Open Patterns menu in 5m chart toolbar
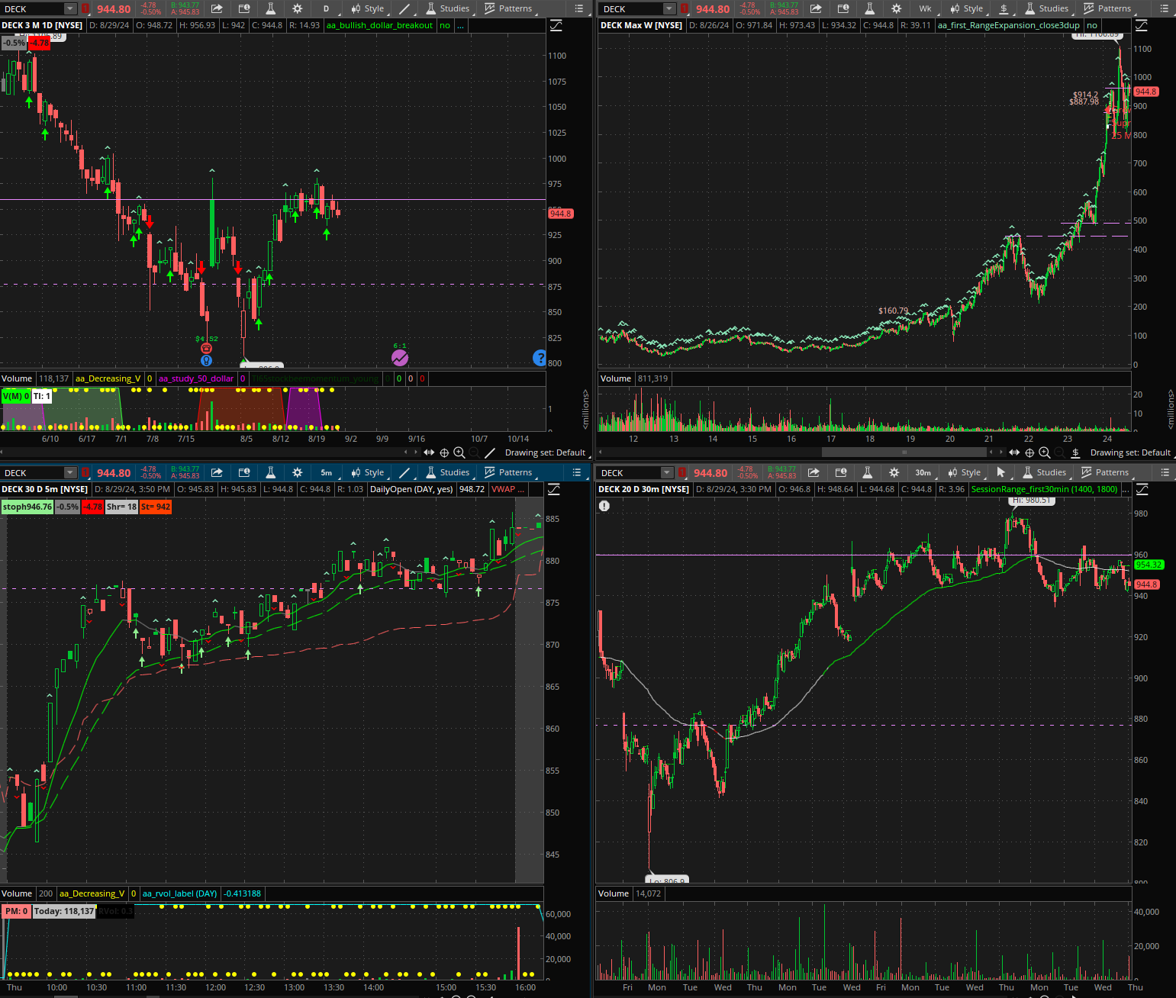Image resolution: width=1176 pixels, height=998 pixels. 508,472
